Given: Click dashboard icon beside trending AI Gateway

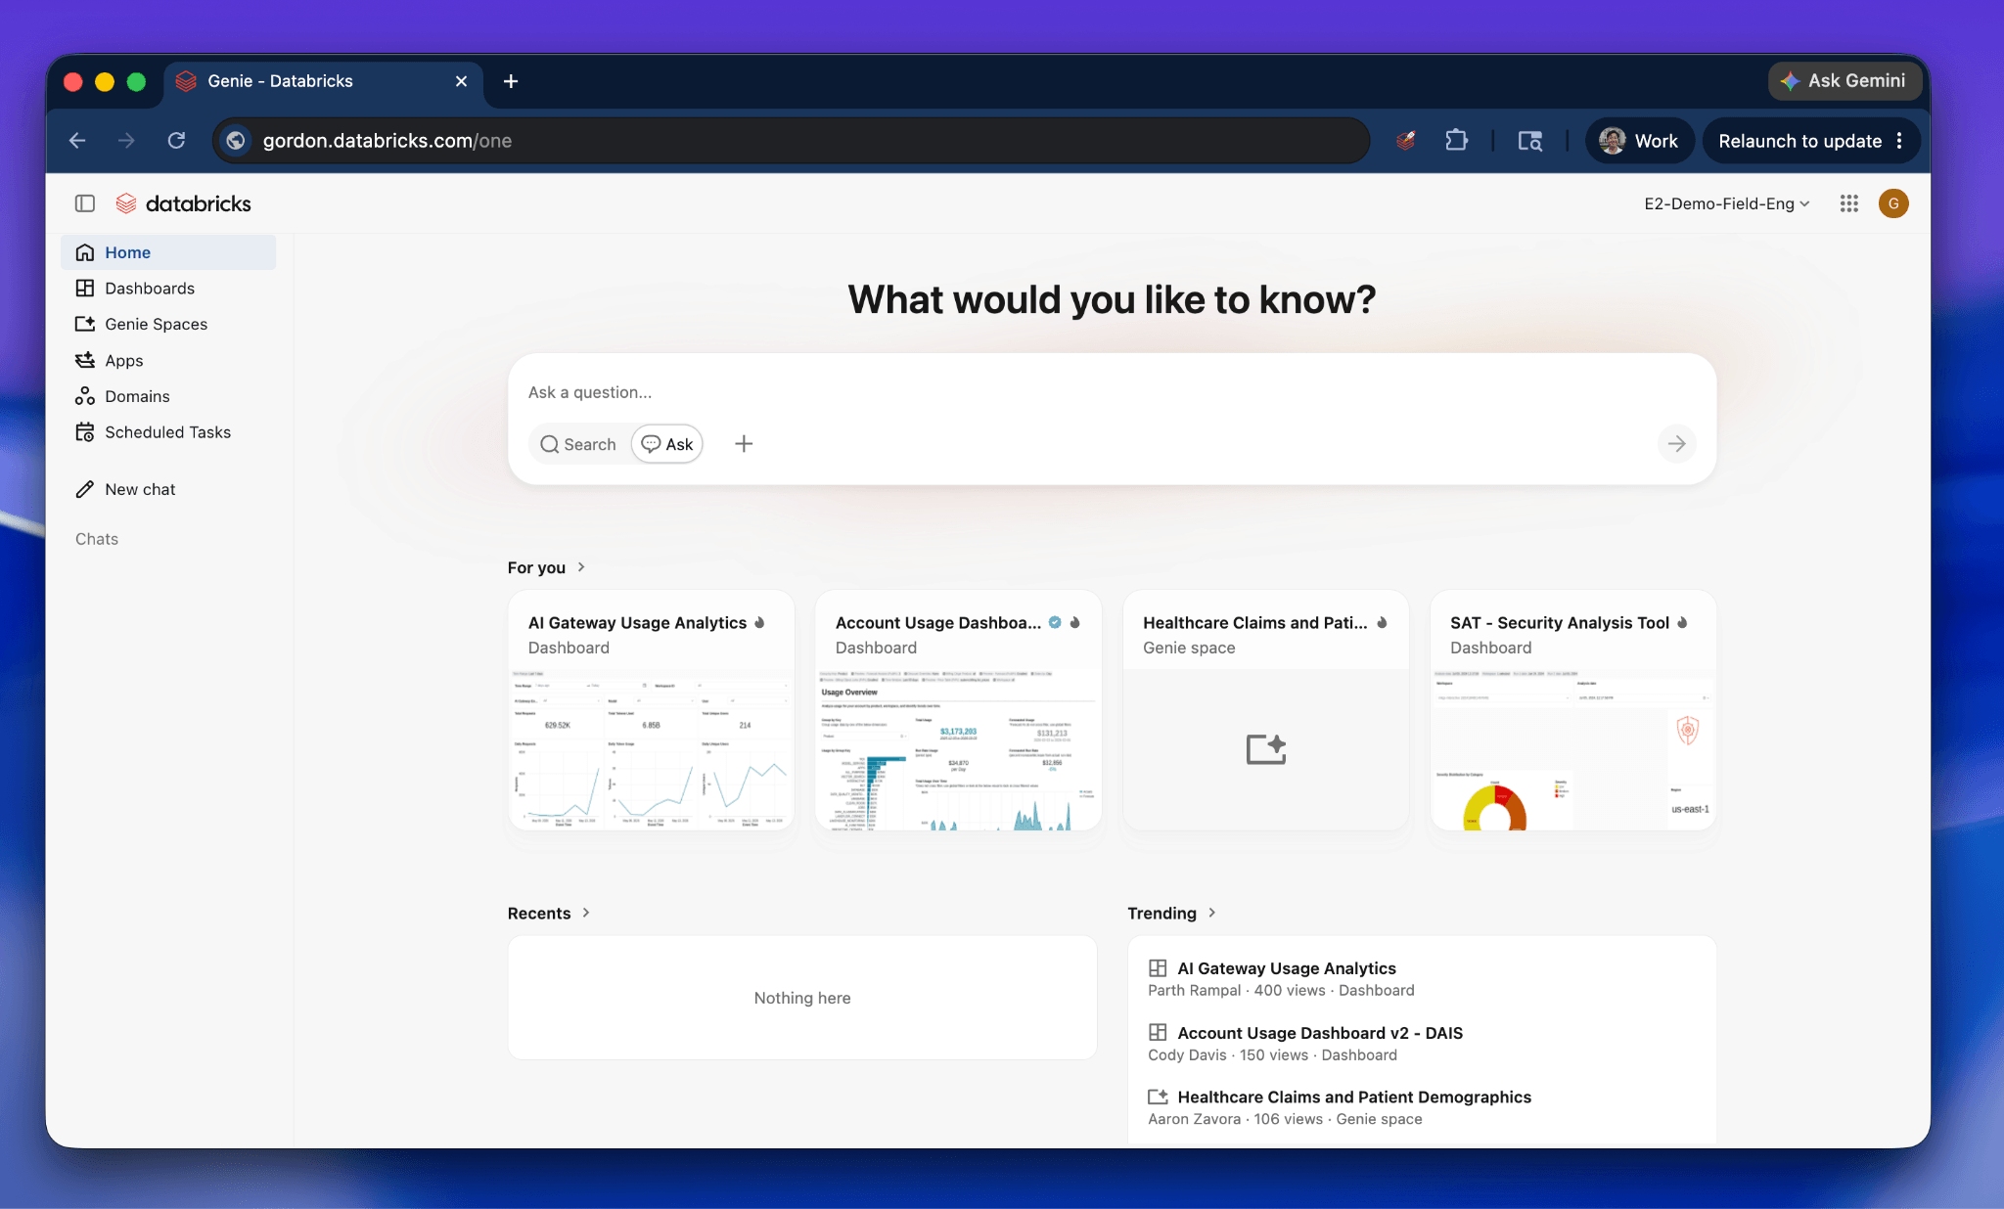Looking at the screenshot, I should [x=1158, y=968].
